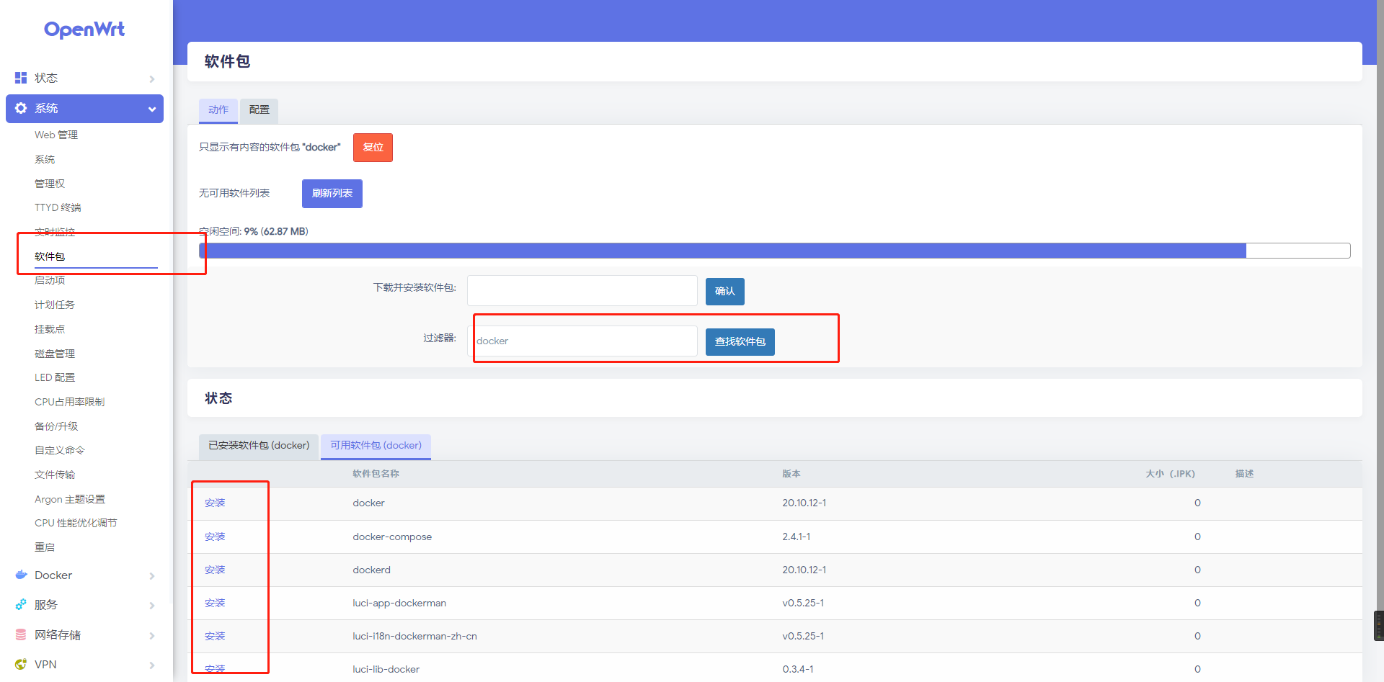Click the system gear icon
Viewport: 1384px width, 682px height.
(21, 108)
